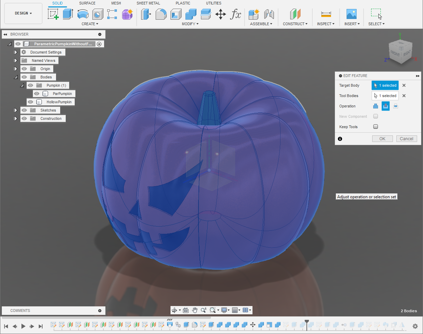The width and height of the screenshot is (423, 334).
Task: Switch to the SHEET METAL tab
Action: click(x=148, y=3)
